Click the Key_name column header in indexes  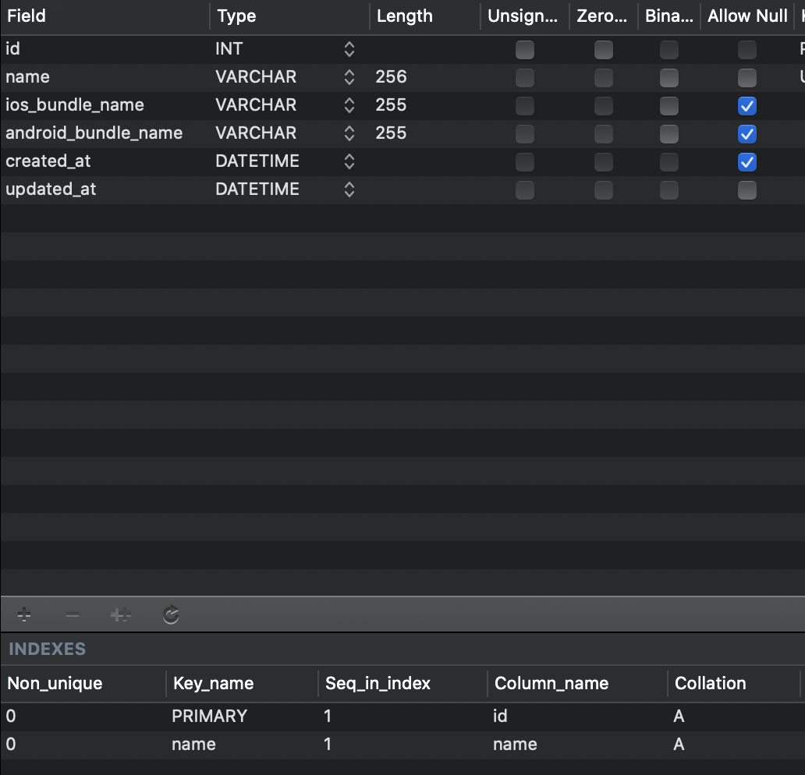(x=213, y=684)
